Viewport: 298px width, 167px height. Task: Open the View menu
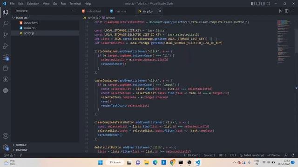click(46, 3)
